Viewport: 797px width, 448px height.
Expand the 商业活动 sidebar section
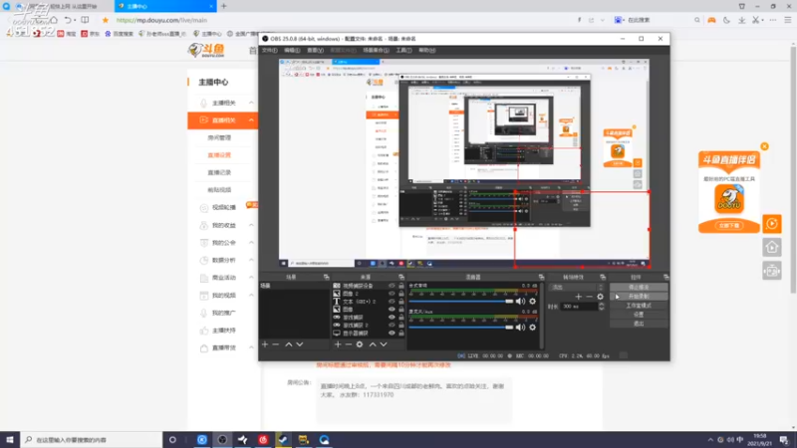click(x=251, y=278)
